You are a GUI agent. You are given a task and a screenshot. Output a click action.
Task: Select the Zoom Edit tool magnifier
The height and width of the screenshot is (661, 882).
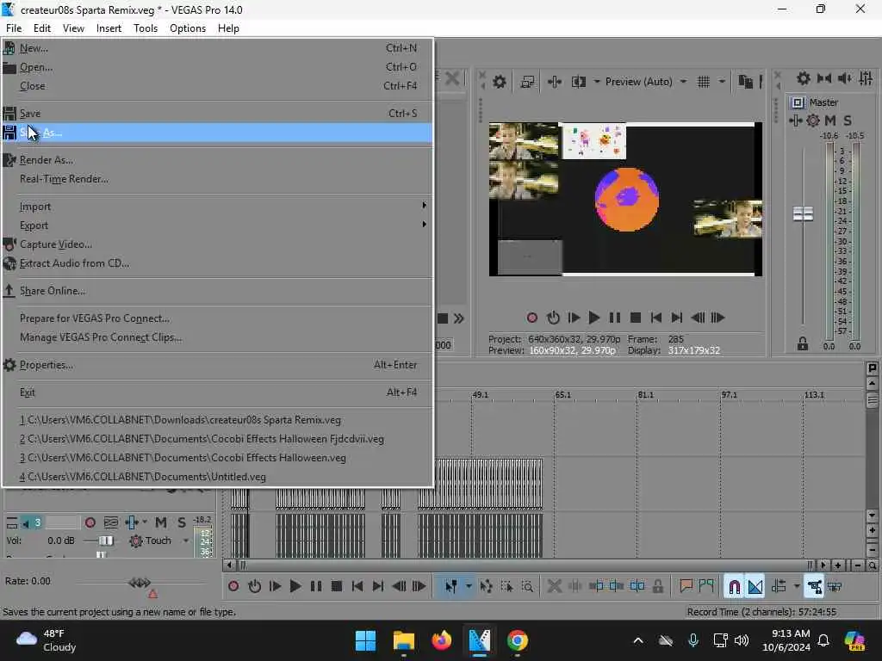(x=527, y=586)
